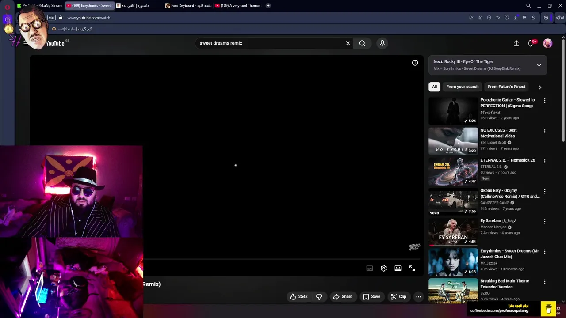Click the www.youtube.com/watch address bar
The width and height of the screenshot is (566, 318).
point(88,18)
